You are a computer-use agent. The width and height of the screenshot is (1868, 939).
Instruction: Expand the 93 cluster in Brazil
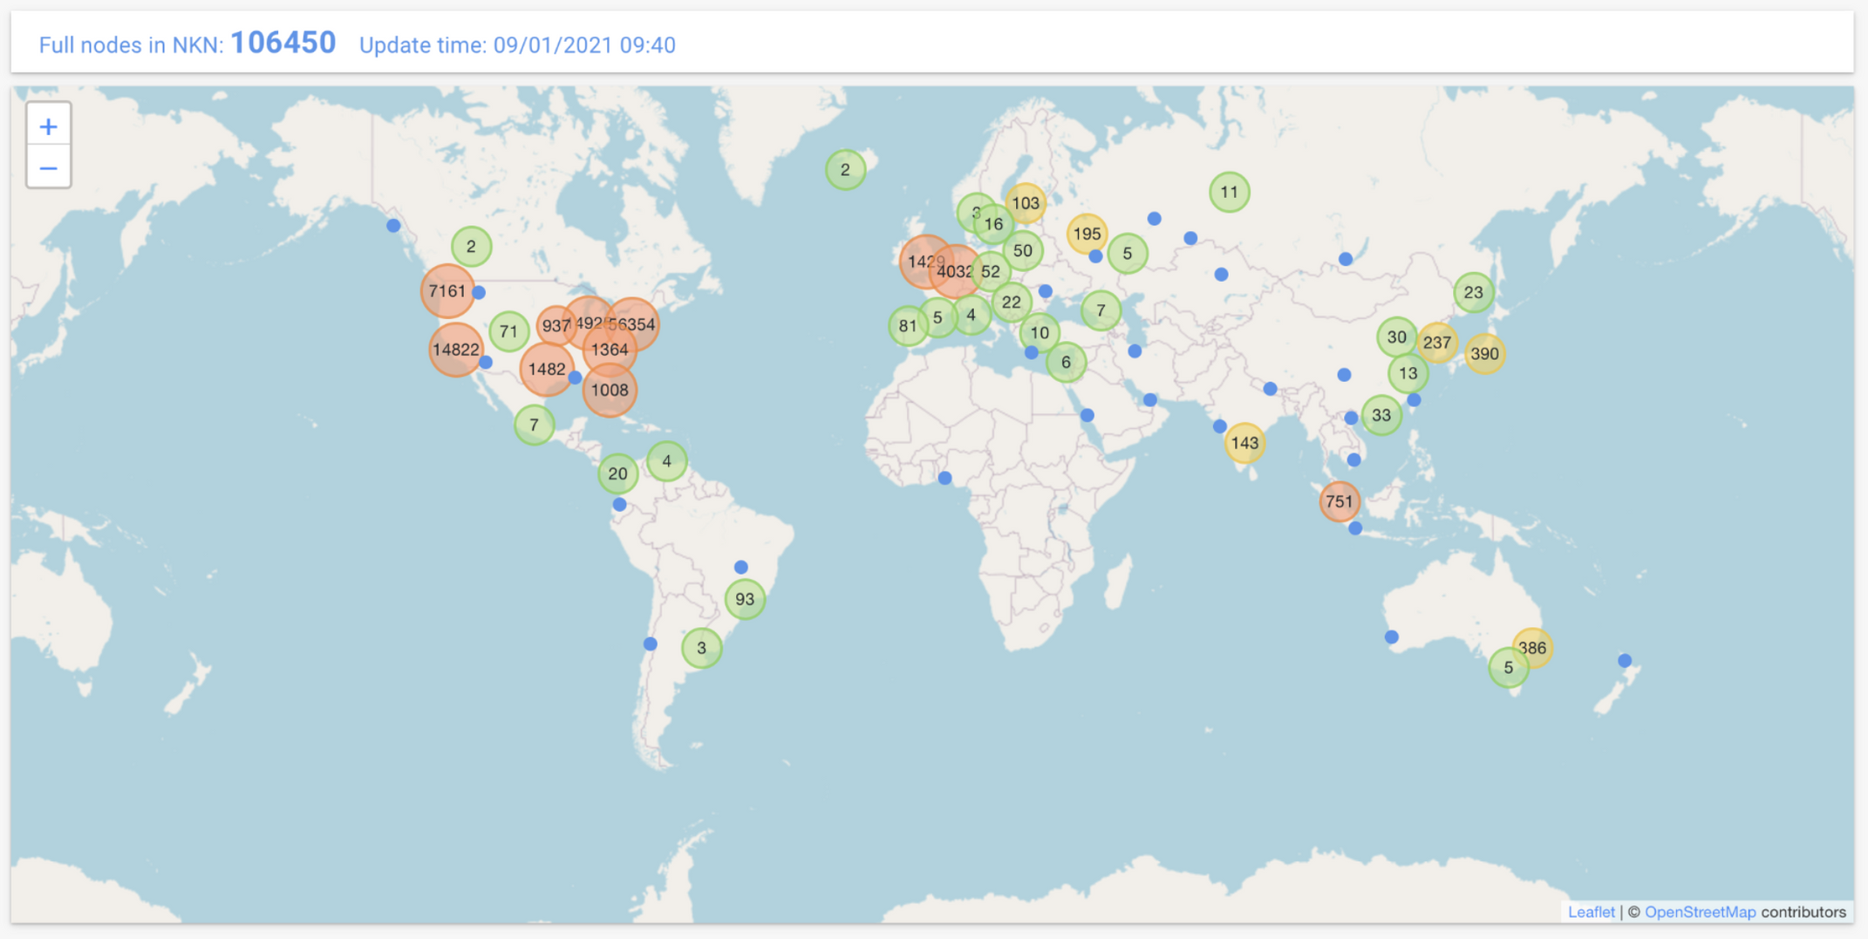tap(745, 599)
